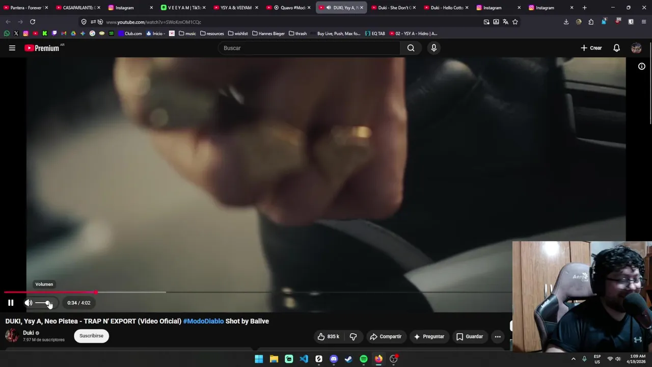The width and height of the screenshot is (652, 367).
Task: Click the search magnifier button
Action: pos(411,48)
